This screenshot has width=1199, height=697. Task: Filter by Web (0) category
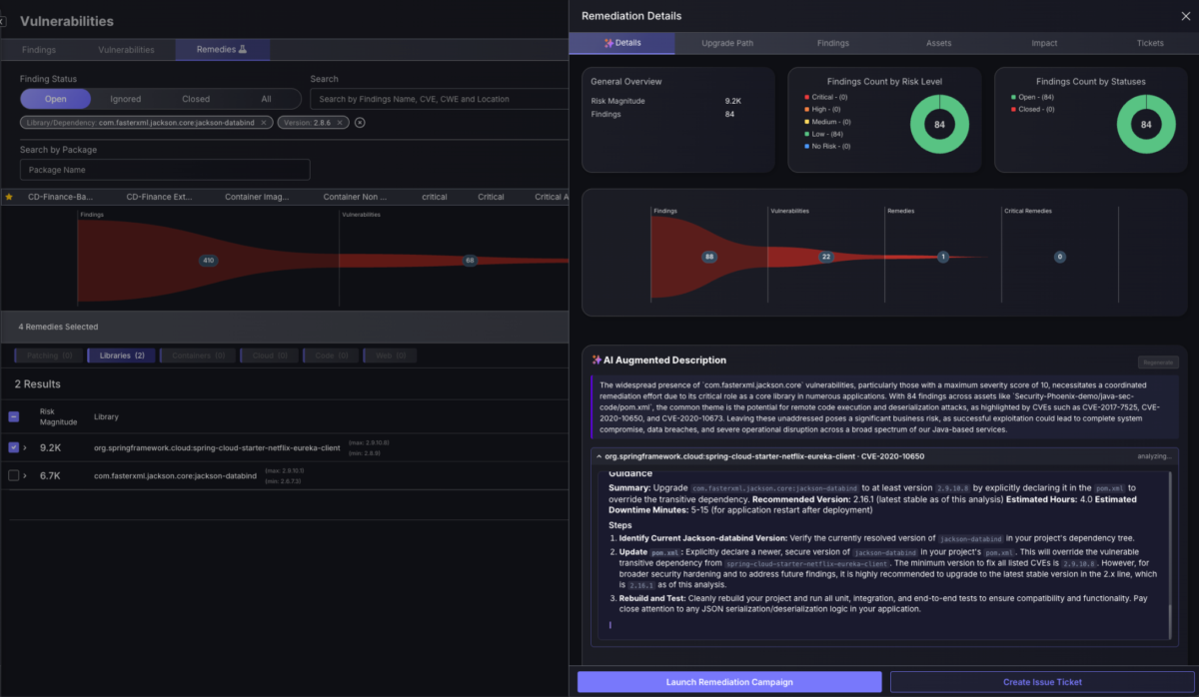391,355
